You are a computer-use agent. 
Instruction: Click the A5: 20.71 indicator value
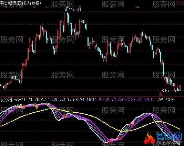pyautogui.click(x=108, y=100)
